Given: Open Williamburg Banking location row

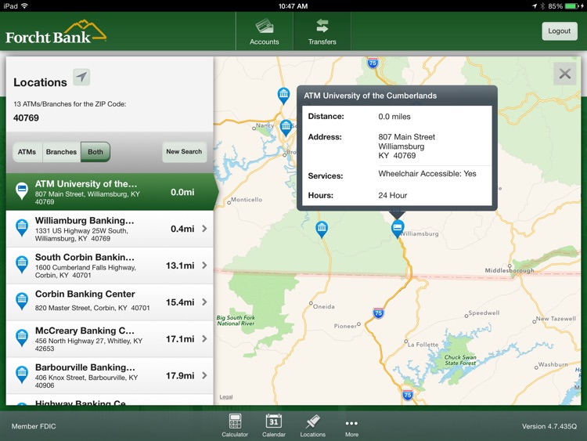Looking at the screenshot, I should 110,229.
